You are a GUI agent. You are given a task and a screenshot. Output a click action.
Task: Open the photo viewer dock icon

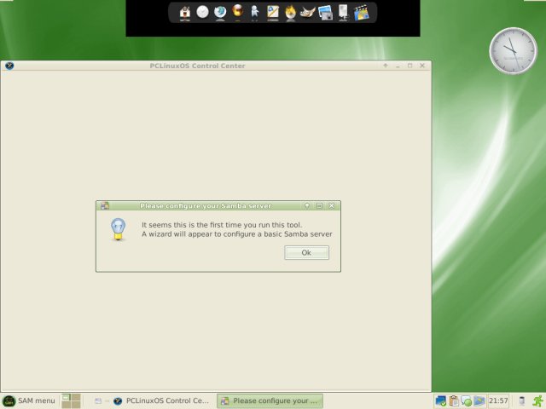pos(326,13)
